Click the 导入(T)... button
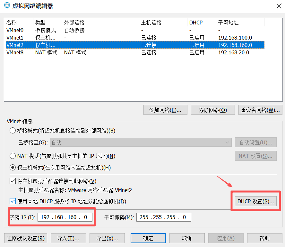285x247 pixels. (x=68, y=238)
